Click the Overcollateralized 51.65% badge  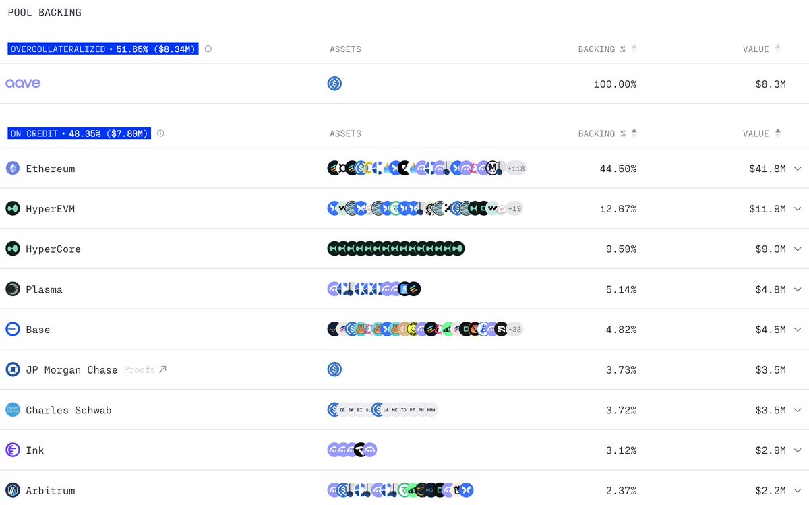click(x=103, y=49)
